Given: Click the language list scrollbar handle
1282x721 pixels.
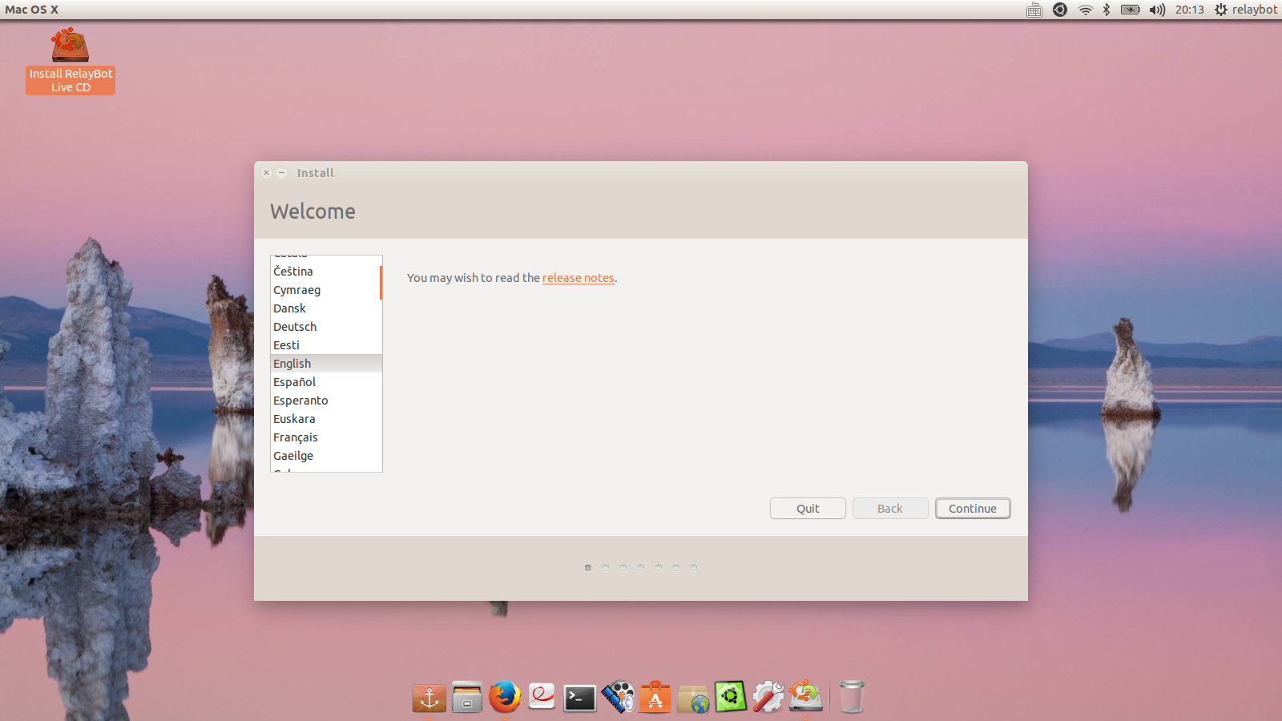Looking at the screenshot, I should [381, 283].
